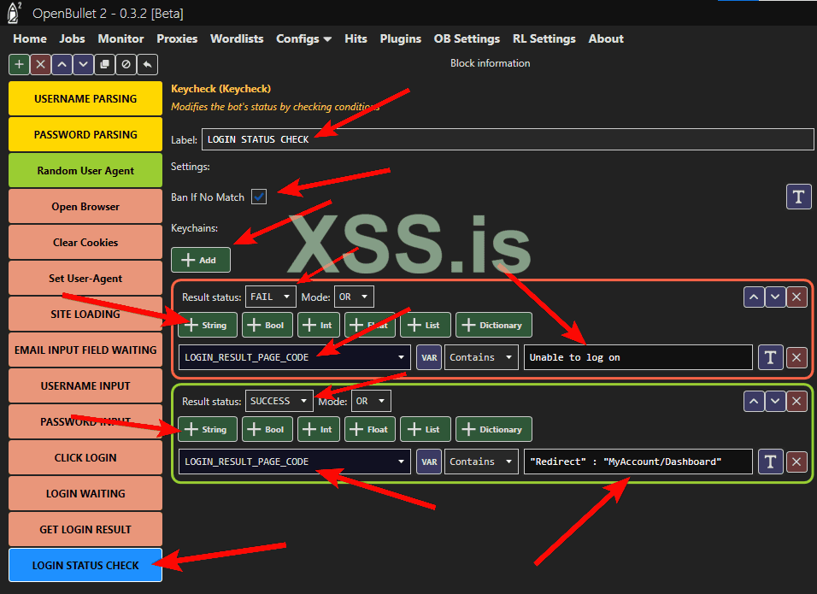
Task: Click the OpenBullet rocket logo icon
Action: tap(14, 13)
